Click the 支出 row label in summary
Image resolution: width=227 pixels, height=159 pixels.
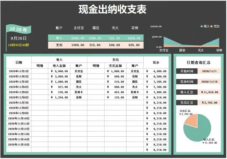(59, 45)
